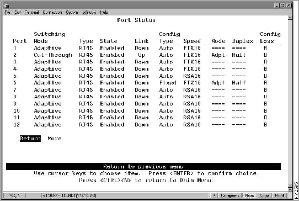Click the port number 11 row label
The width and height of the screenshot is (299, 201).
[17, 118]
